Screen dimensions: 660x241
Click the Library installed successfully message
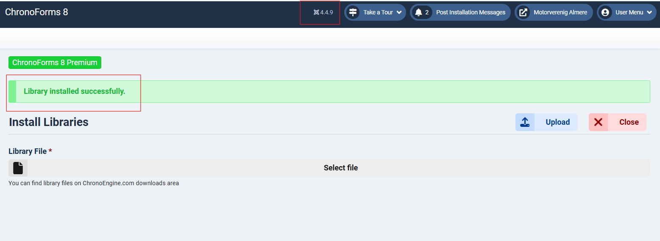(75, 91)
